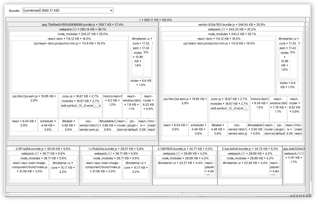Open the Bundle combined dropdown
The width and height of the screenshot is (316, 201).
pyautogui.click(x=68, y=11)
